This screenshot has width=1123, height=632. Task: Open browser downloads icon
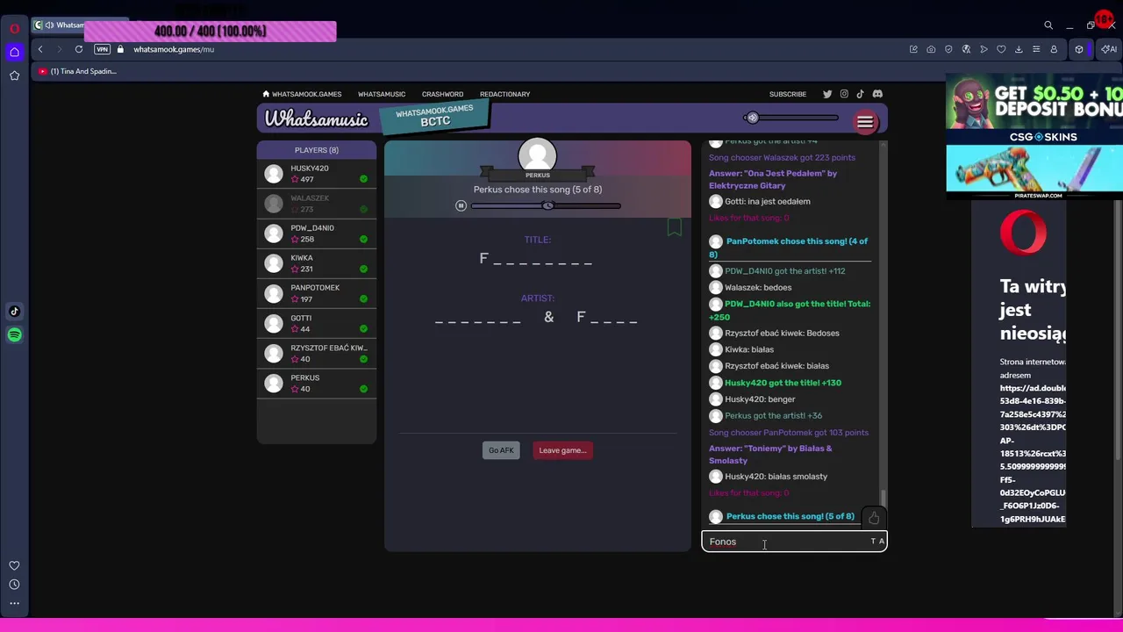point(1019,49)
